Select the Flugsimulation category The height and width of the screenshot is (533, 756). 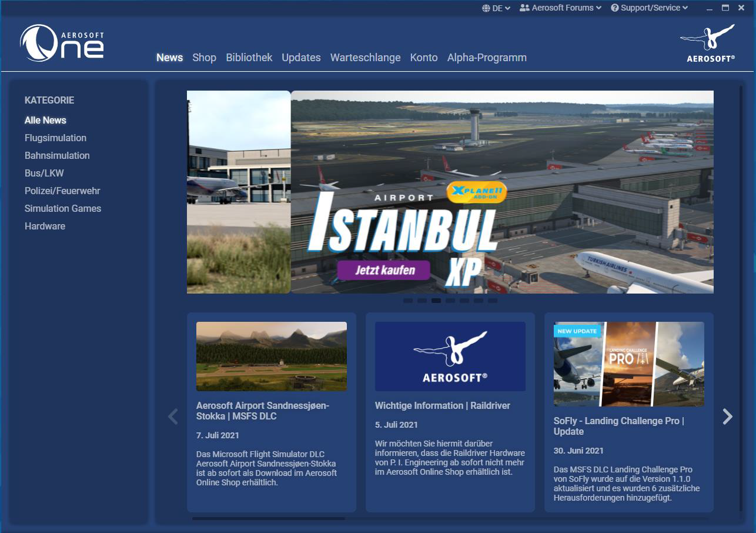tap(55, 138)
